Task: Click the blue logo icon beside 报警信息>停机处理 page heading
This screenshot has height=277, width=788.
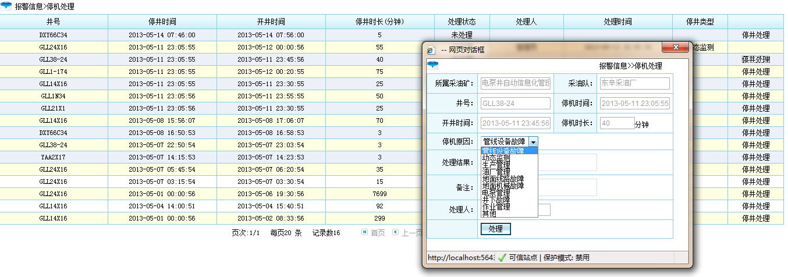Action: click(x=6, y=6)
